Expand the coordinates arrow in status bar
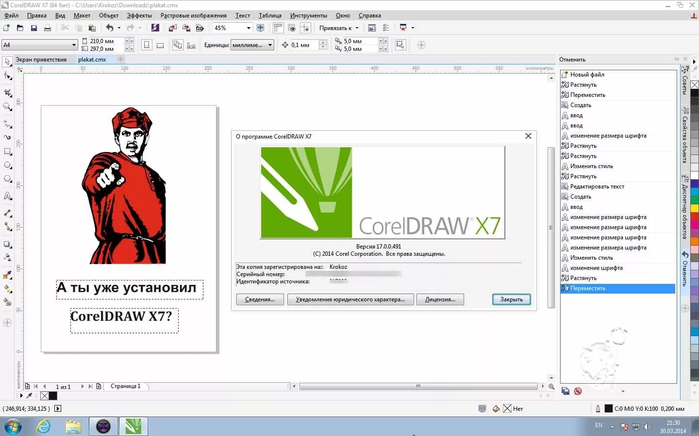Viewport: 699px width, 436px height. (58, 408)
